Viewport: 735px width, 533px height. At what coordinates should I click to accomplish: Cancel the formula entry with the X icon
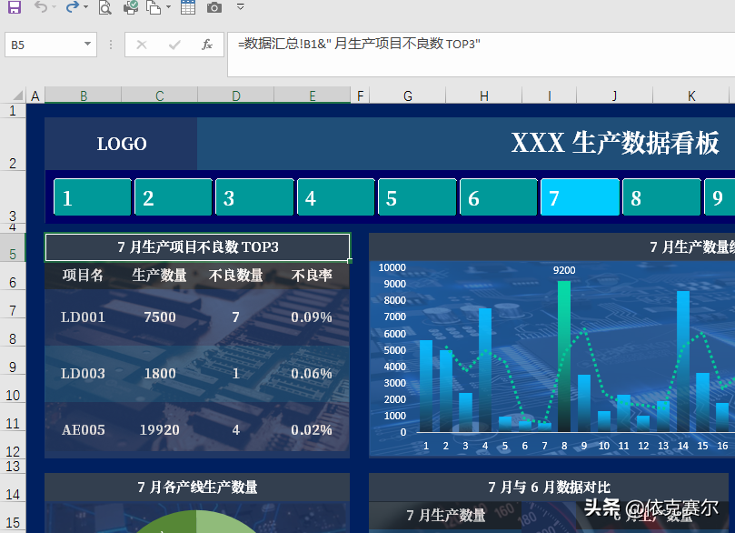[x=142, y=45]
